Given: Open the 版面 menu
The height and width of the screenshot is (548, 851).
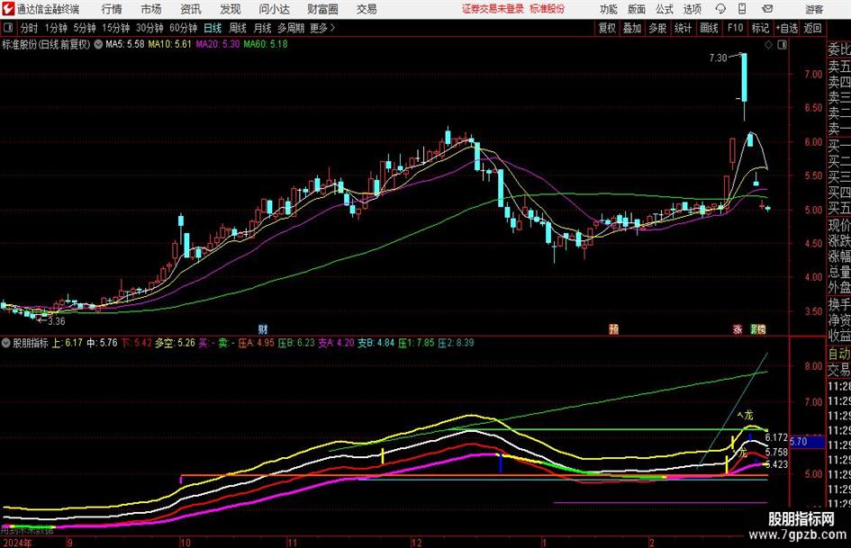Looking at the screenshot, I should (637, 9).
